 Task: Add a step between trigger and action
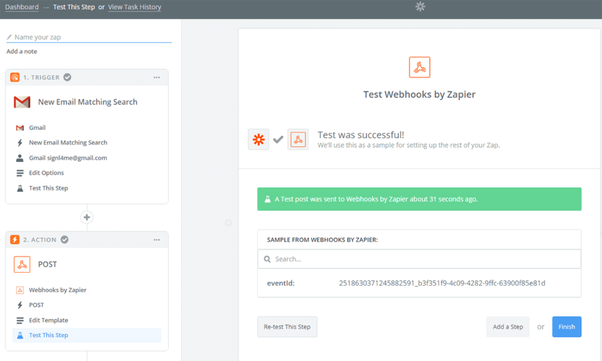(87, 218)
